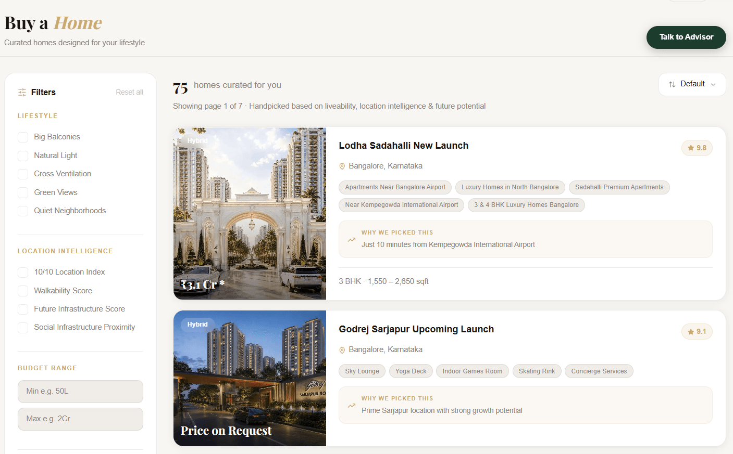Click the ₹3.1 Cr price label on the Lodha image
The height and width of the screenshot is (454, 733).
(x=203, y=284)
